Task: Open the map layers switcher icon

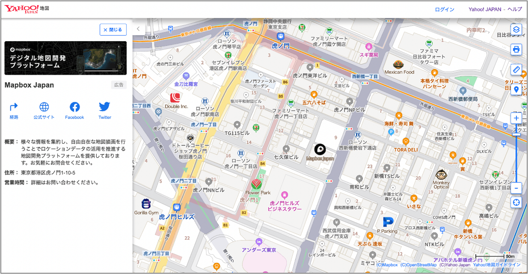Action: tap(516, 29)
